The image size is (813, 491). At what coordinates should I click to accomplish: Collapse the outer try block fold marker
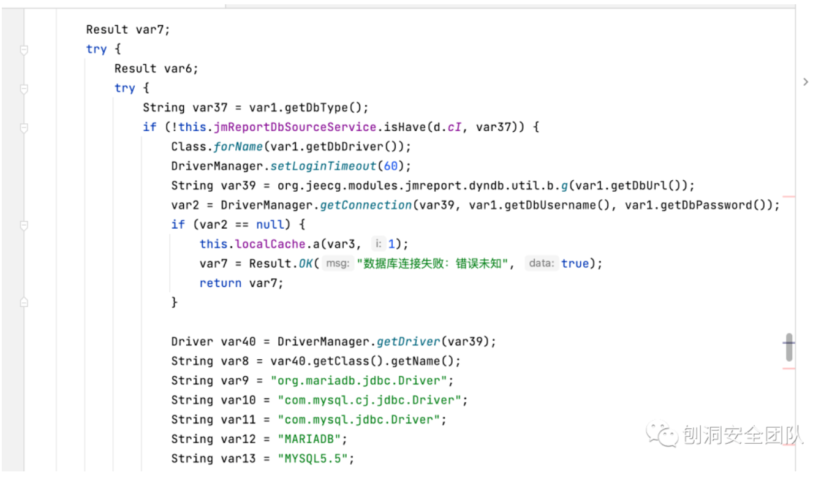24,50
